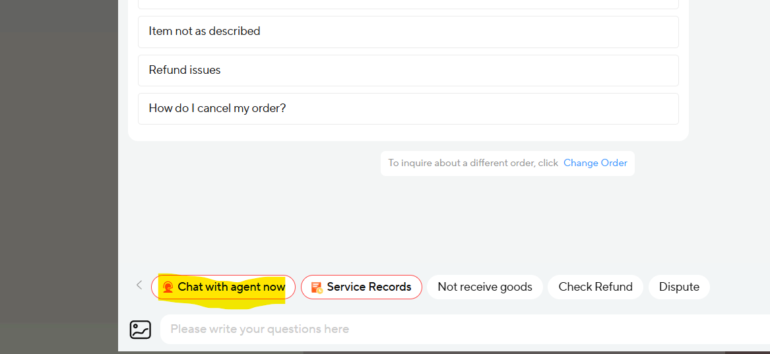Image resolution: width=770 pixels, height=354 pixels.
Task: Select the "Item not as described" option
Action: coord(408,32)
